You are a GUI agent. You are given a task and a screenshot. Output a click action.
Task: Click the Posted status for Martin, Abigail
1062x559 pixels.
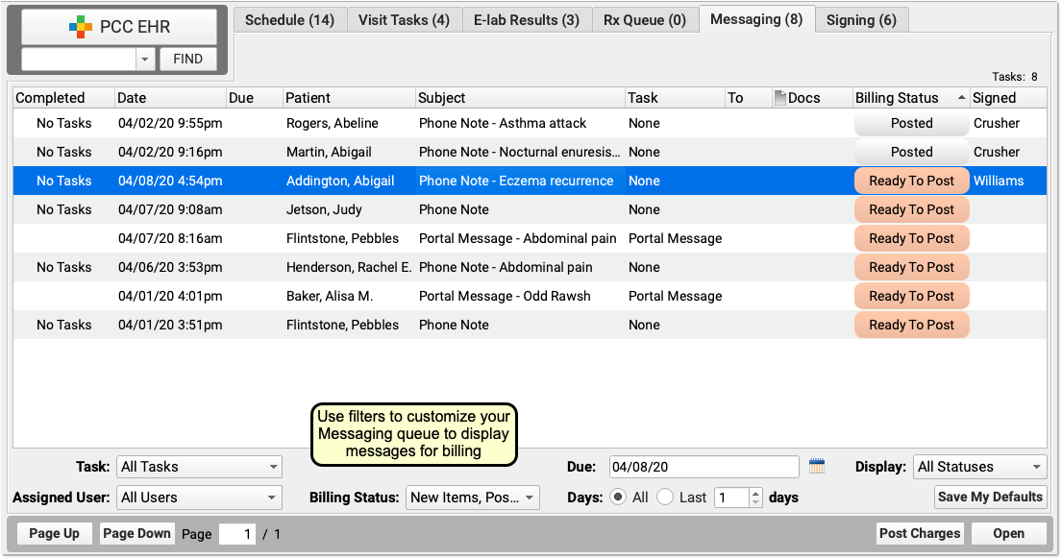tap(912, 153)
